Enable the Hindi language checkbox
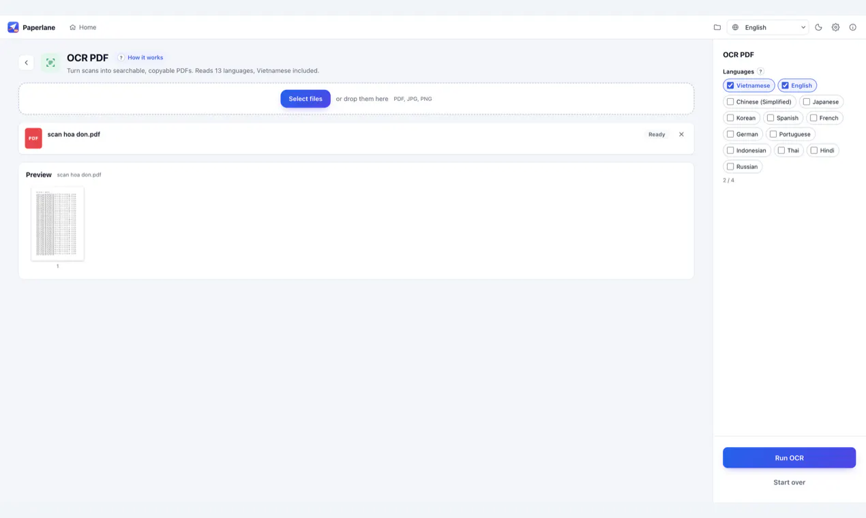Viewport: 866px width, 518px height. point(813,151)
